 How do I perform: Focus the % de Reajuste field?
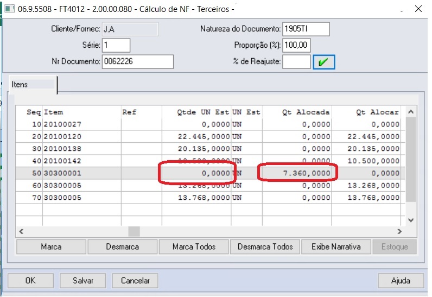pyautogui.click(x=296, y=61)
